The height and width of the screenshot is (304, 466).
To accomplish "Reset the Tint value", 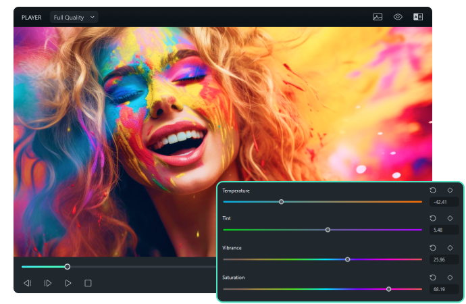I will (x=433, y=218).
